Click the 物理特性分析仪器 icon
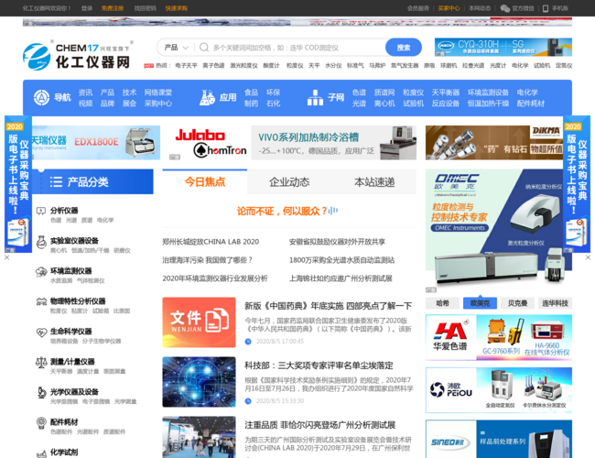Image resolution: width=595 pixels, height=458 pixels. (41, 302)
